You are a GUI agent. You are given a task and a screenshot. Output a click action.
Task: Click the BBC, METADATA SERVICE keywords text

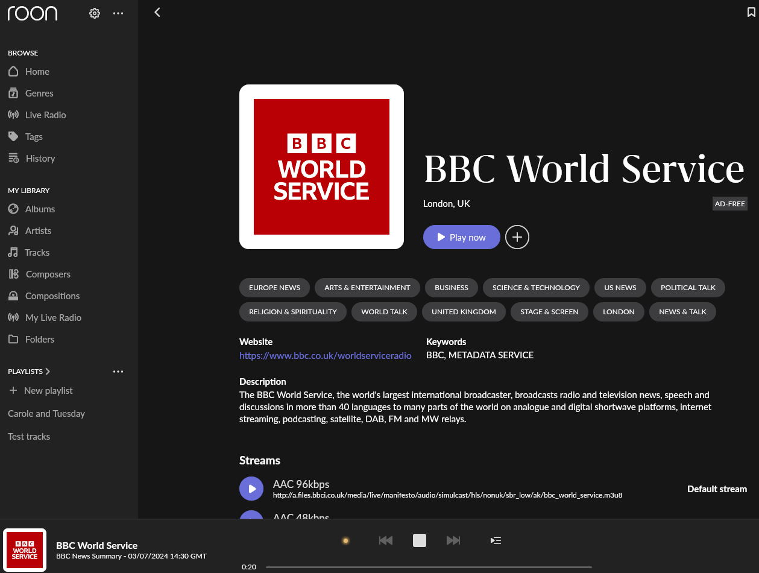tap(480, 355)
